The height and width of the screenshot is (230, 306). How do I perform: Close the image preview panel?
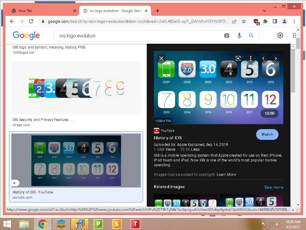[x=161, y=58]
